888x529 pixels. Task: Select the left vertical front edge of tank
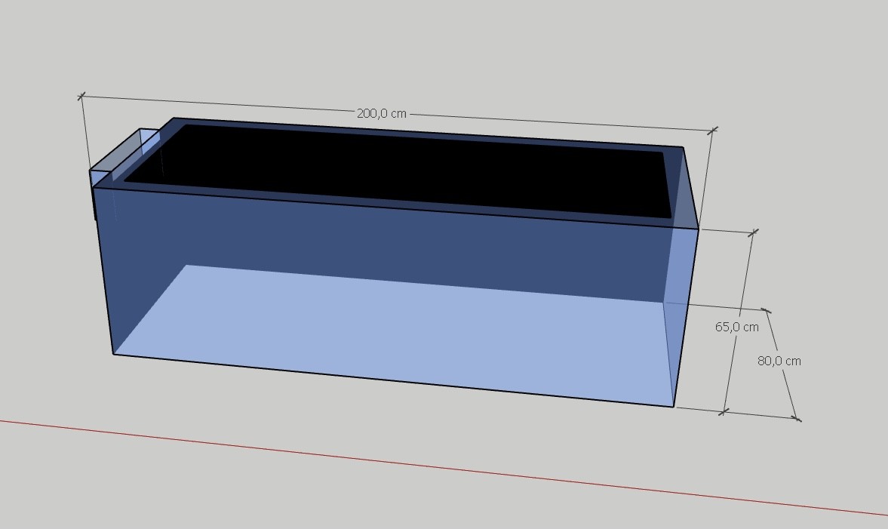[103, 272]
